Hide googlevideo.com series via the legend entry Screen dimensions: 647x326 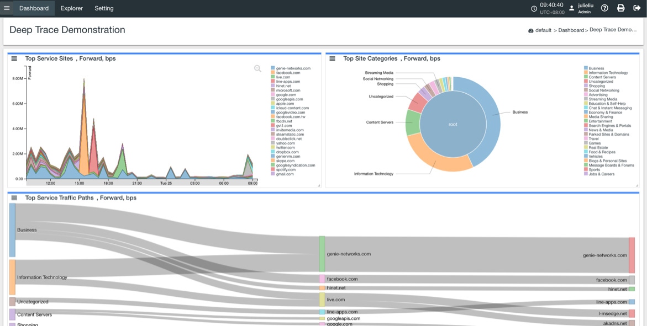click(x=290, y=113)
